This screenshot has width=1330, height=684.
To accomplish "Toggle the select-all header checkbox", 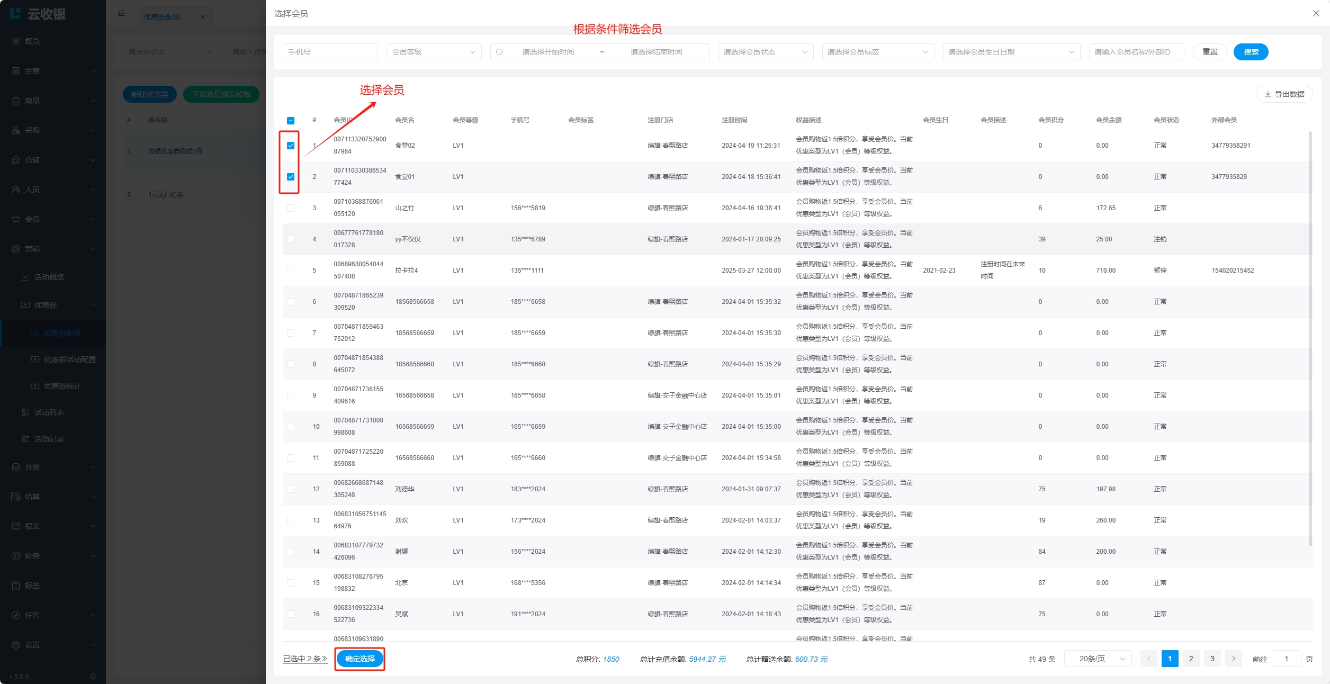I will tap(291, 120).
